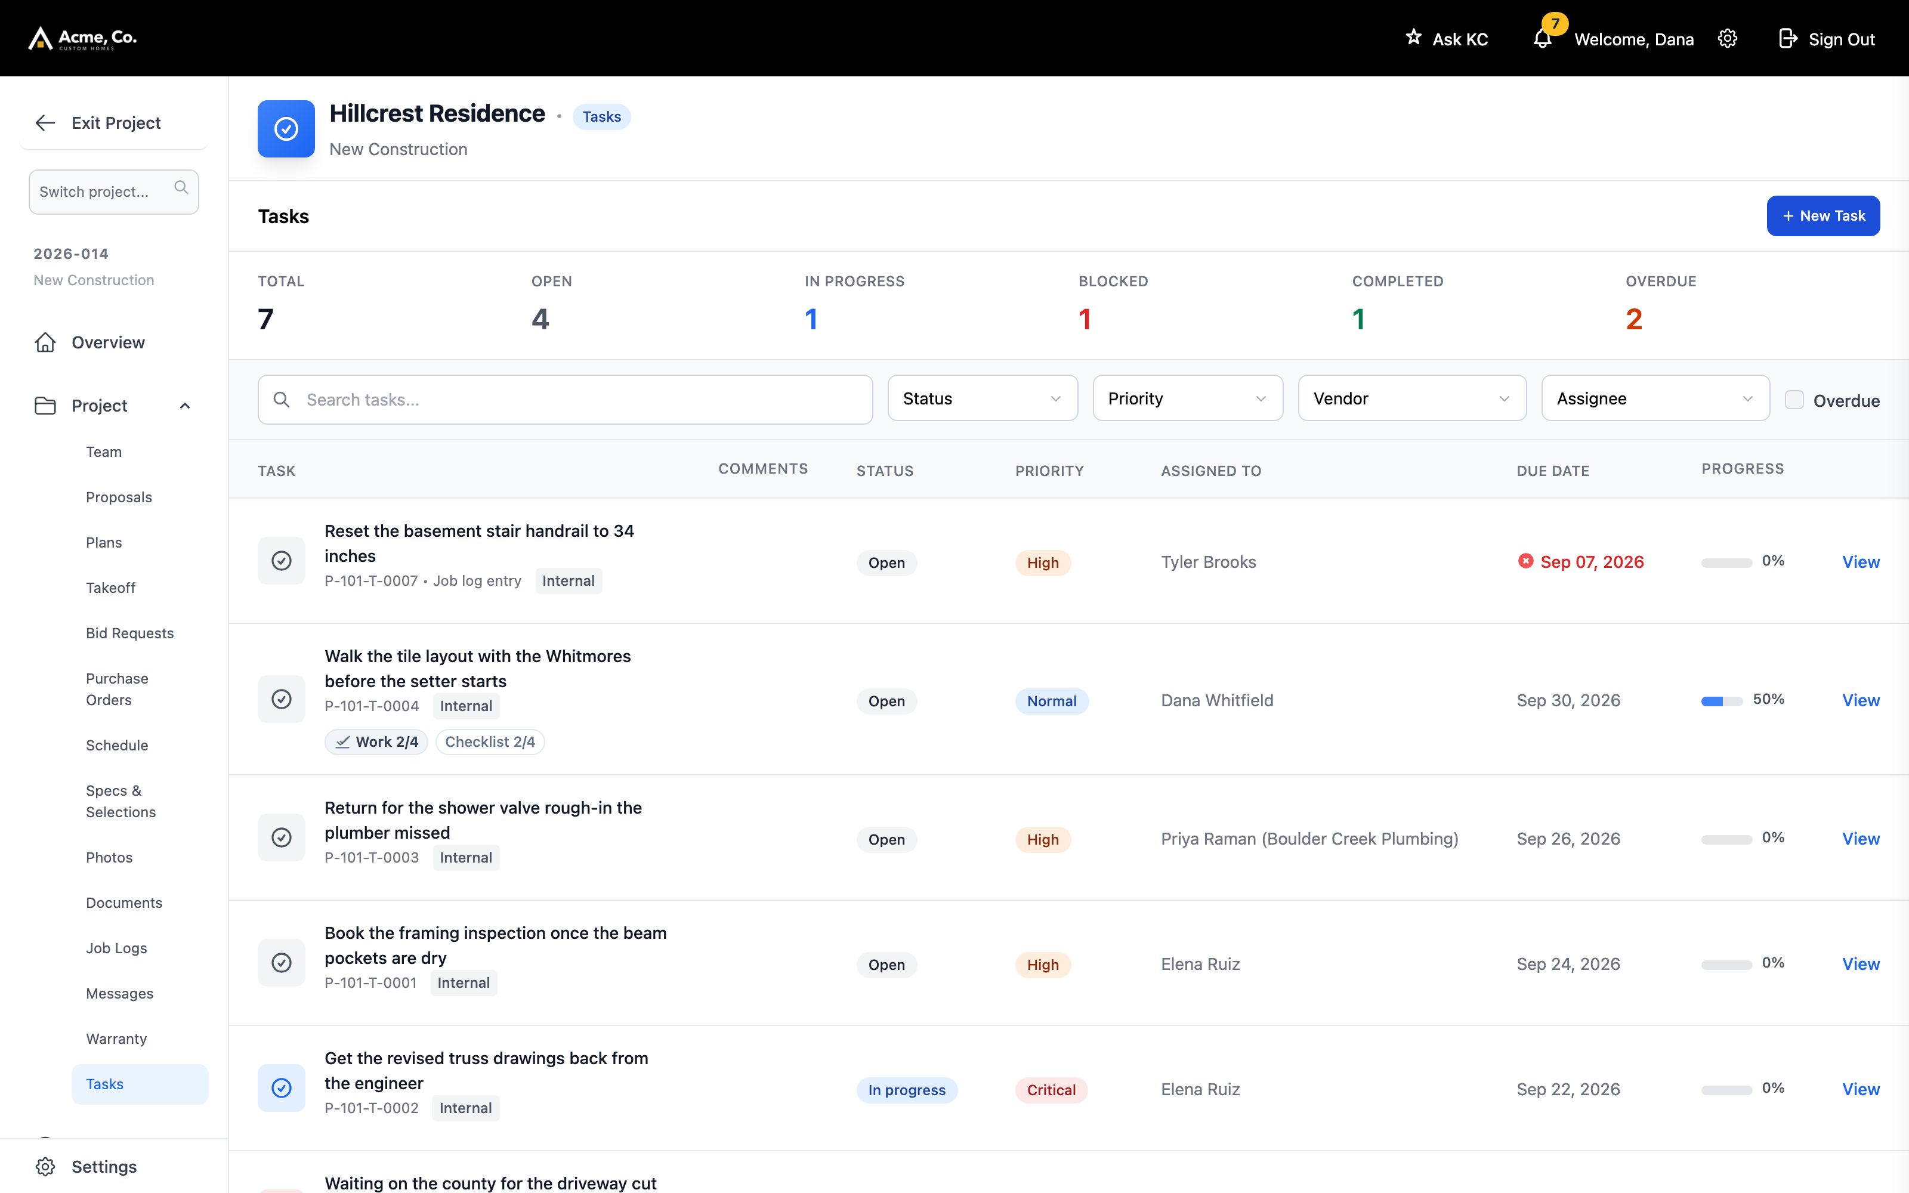This screenshot has height=1193, width=1909.
Task: Open Bid Requests in sidebar
Action: pyautogui.click(x=129, y=633)
